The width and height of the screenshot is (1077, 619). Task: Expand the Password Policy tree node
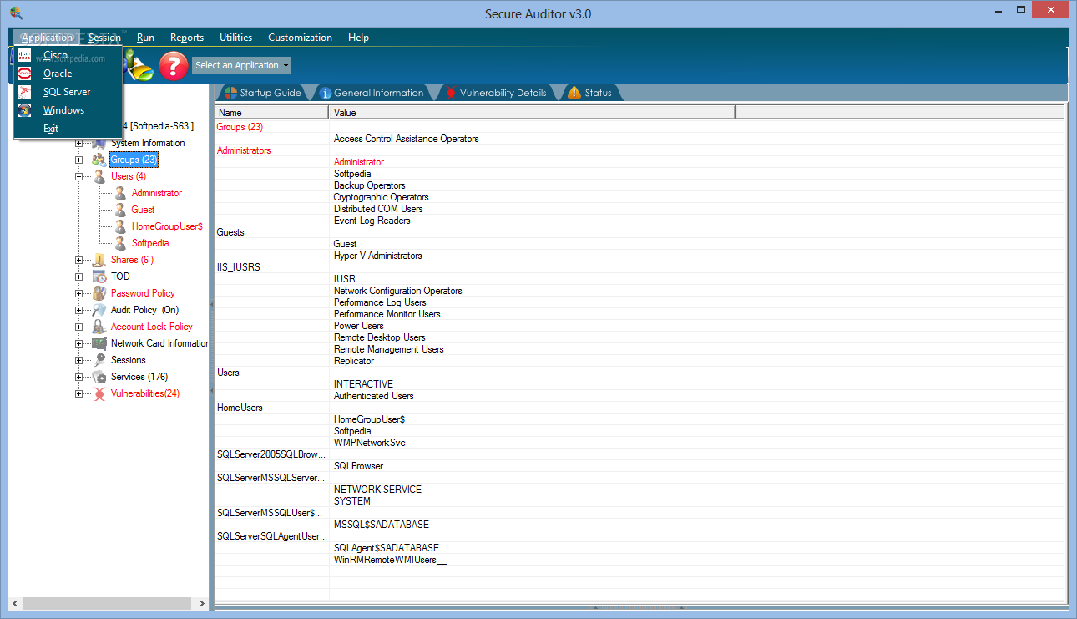tap(79, 293)
